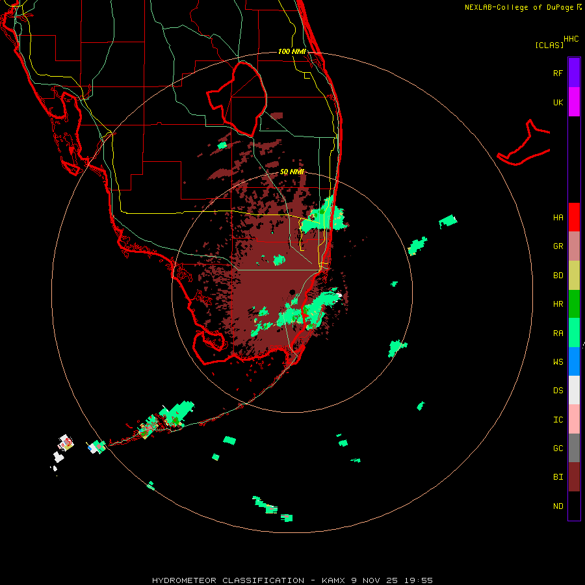Click the 100 NMI range ring label
Viewport: 585px width, 585px height.
pos(292,51)
